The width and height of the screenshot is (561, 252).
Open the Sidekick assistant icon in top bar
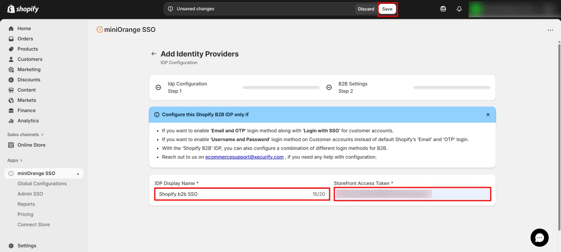click(x=443, y=9)
